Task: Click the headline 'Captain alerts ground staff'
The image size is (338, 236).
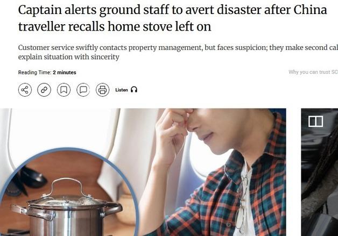Action: coord(172,18)
